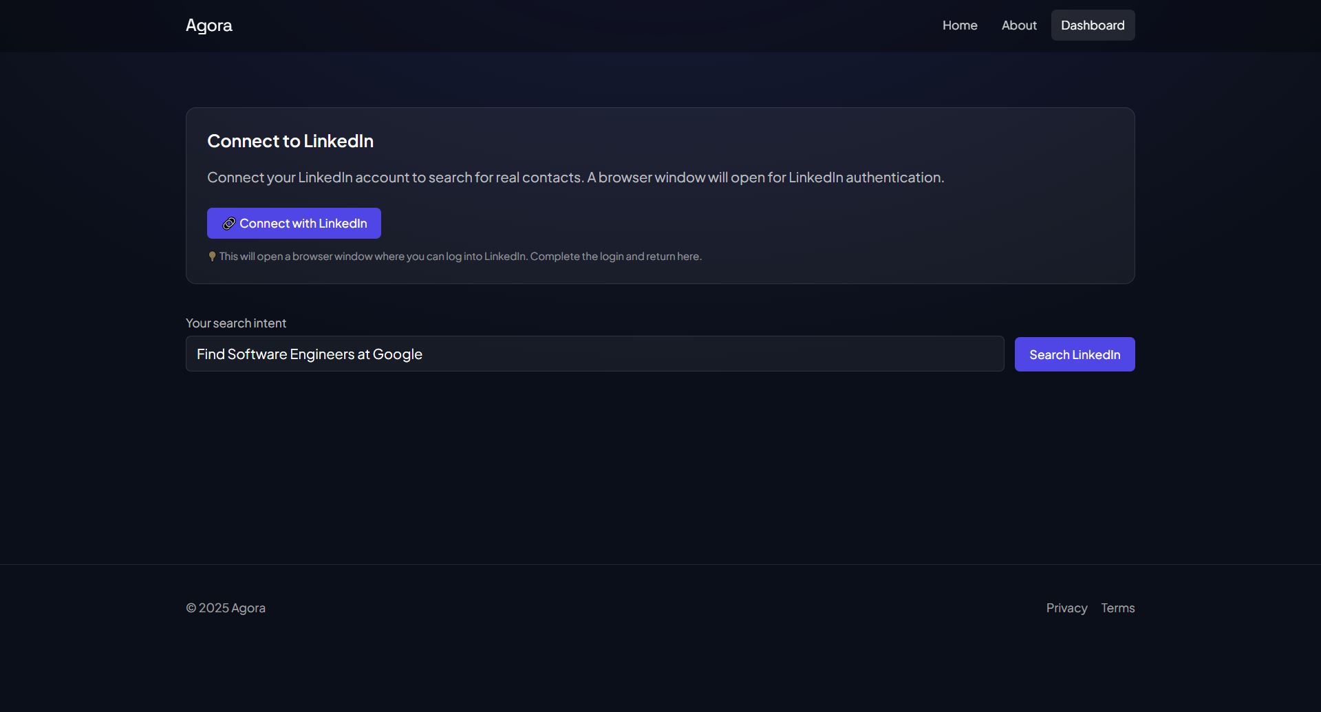The width and height of the screenshot is (1321, 712).
Task: Open the Home nav link
Action: tap(960, 25)
